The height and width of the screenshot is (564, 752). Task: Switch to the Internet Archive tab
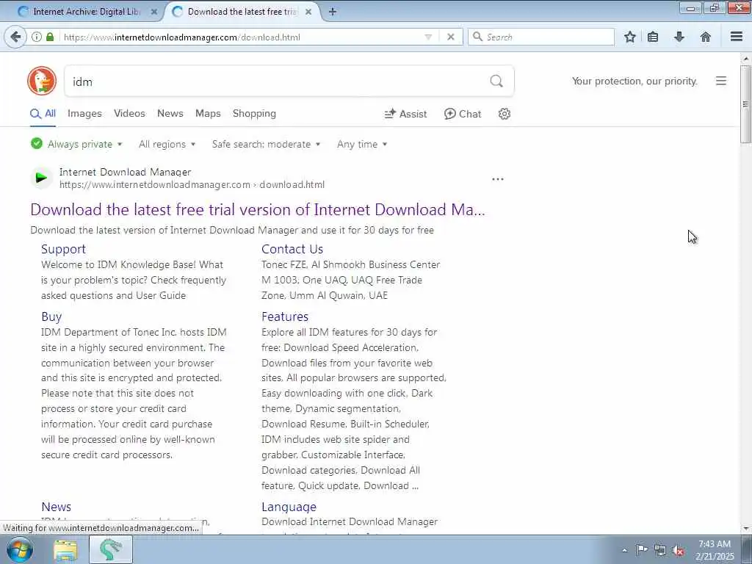point(87,12)
